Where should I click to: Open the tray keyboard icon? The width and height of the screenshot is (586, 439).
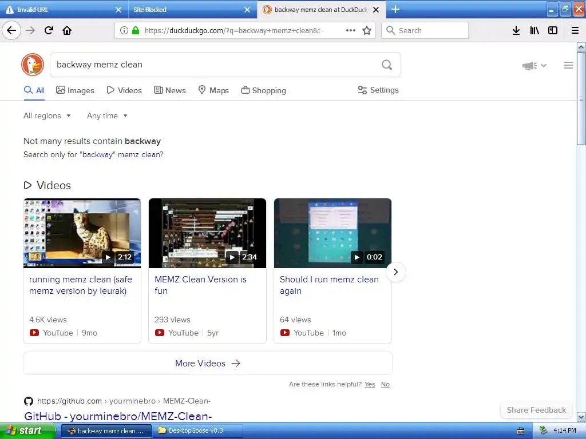(521, 431)
